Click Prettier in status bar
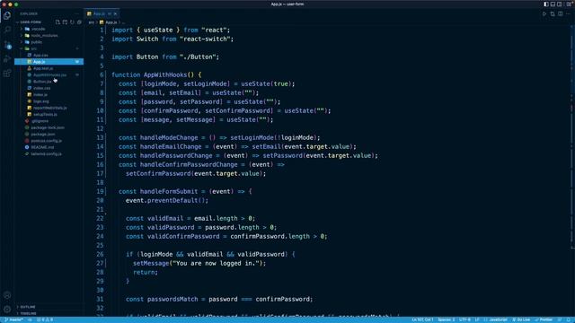 point(544,319)
